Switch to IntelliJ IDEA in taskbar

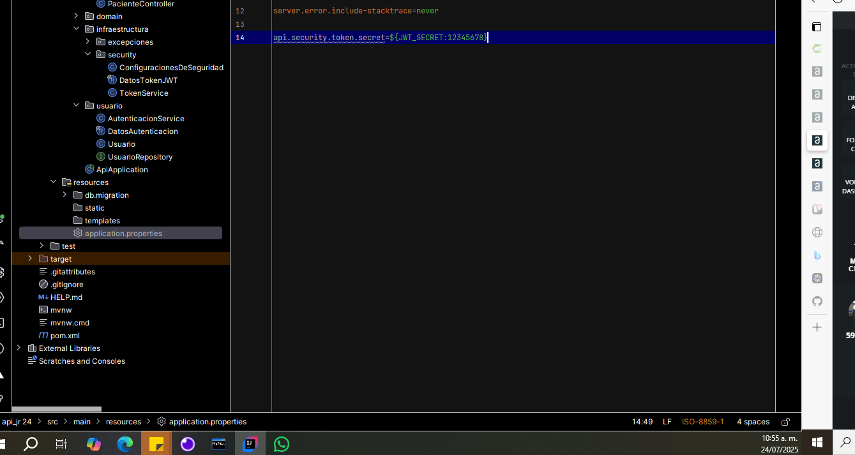point(250,444)
